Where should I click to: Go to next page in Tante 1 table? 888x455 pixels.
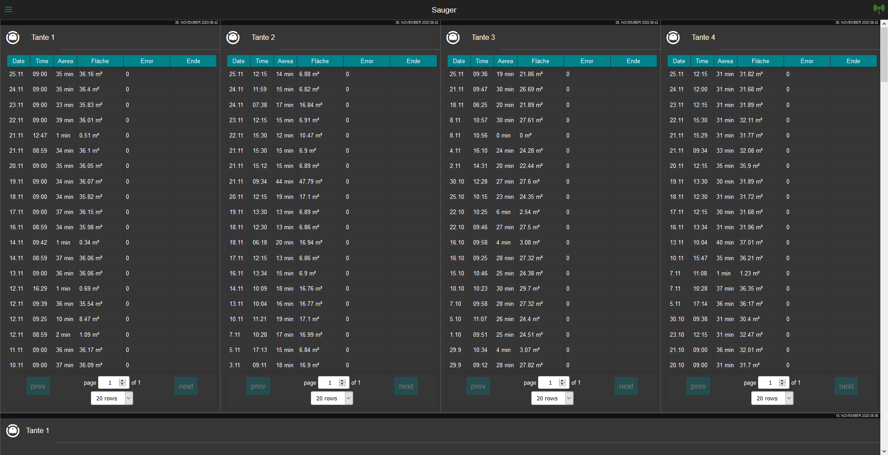pos(186,386)
